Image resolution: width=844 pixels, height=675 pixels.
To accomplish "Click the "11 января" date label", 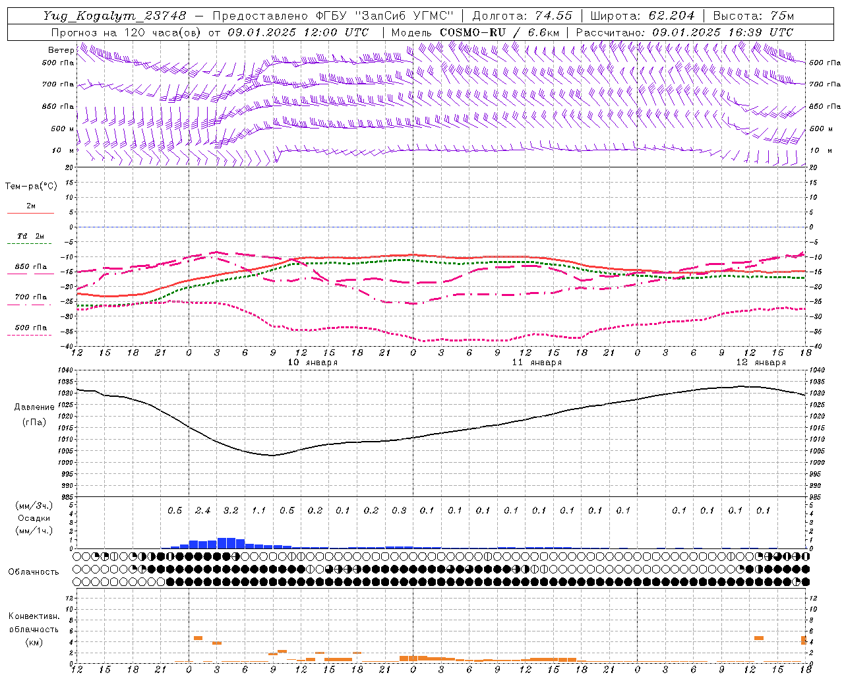I will click(537, 363).
